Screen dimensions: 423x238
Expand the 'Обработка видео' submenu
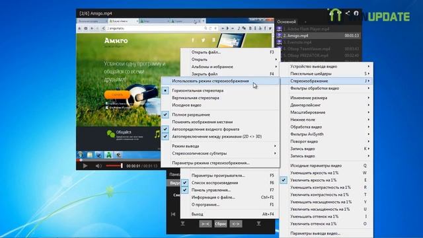(x=327, y=127)
